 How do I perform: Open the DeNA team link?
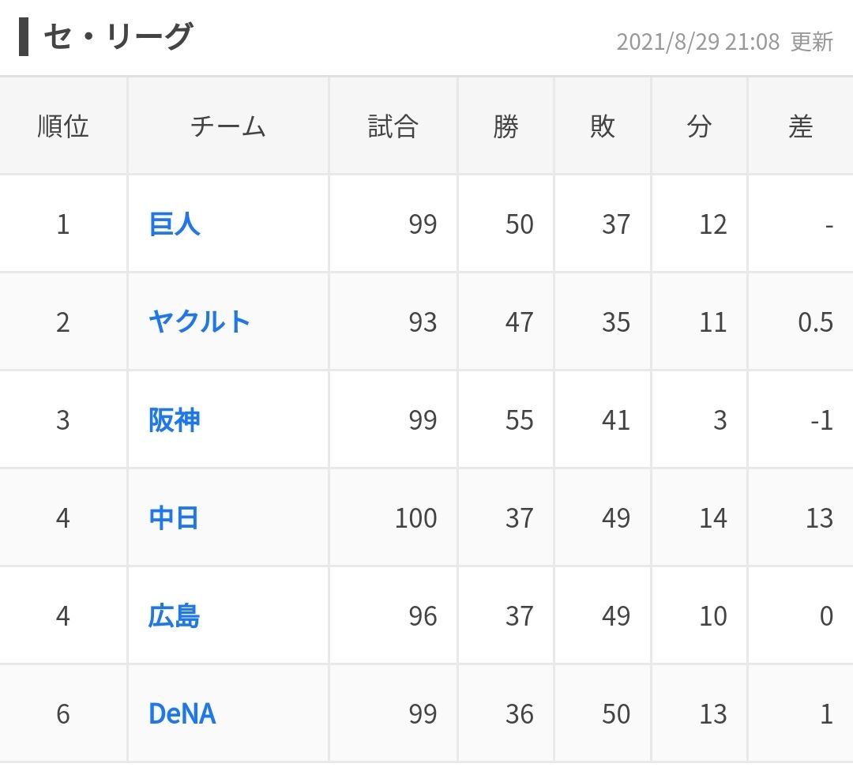182,714
